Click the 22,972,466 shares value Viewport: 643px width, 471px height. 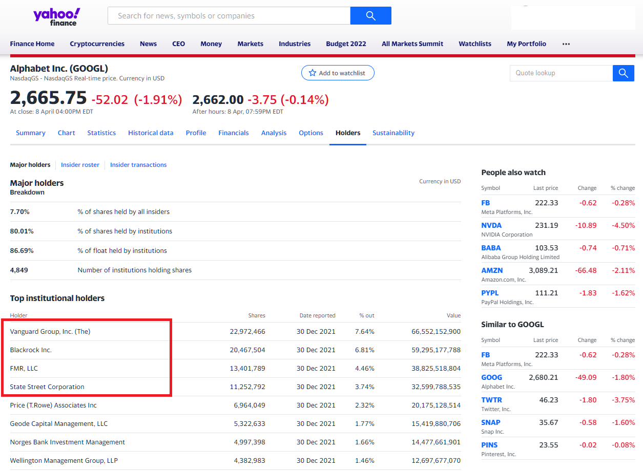247,332
